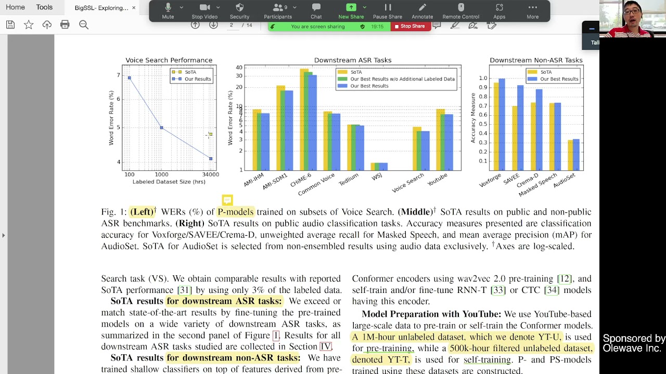Open the video options arrow beside Stop Video
666x374 pixels.
tap(218, 7)
